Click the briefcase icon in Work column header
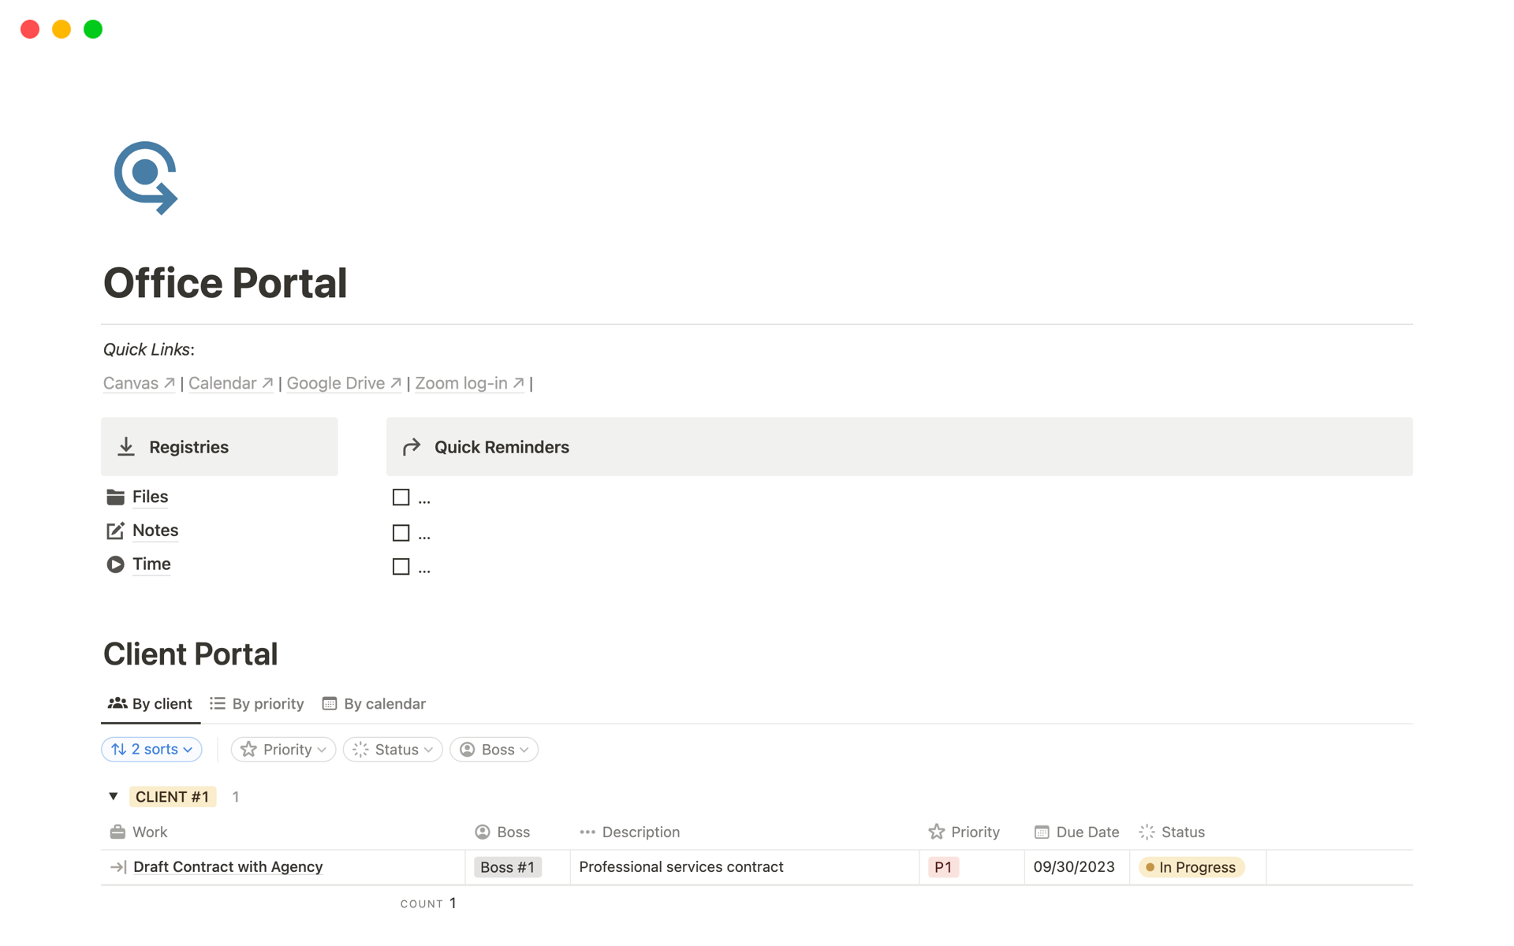The image size is (1514, 946). point(117,832)
